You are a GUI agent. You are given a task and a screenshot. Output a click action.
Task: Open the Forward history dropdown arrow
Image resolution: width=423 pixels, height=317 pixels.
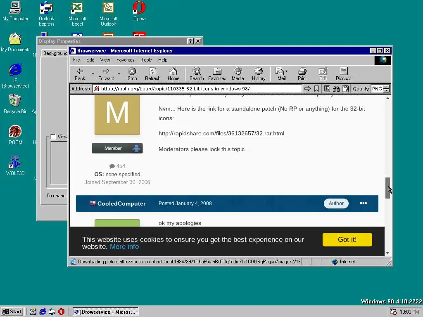[x=119, y=74]
